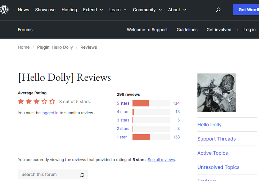Viewport: 259px width, 181px height.
Task: Open the Get involved link
Action: pyautogui.click(x=219, y=30)
